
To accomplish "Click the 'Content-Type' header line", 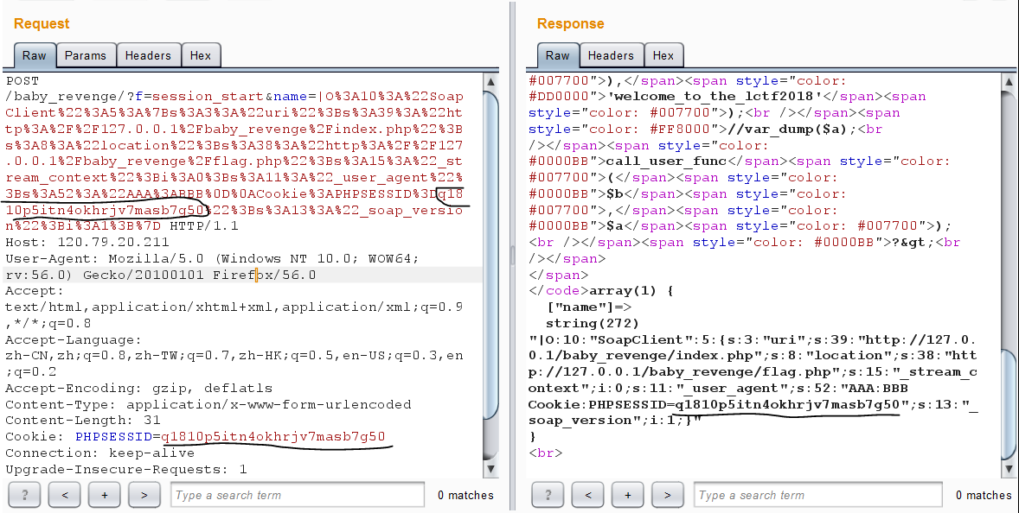I will 208,404.
